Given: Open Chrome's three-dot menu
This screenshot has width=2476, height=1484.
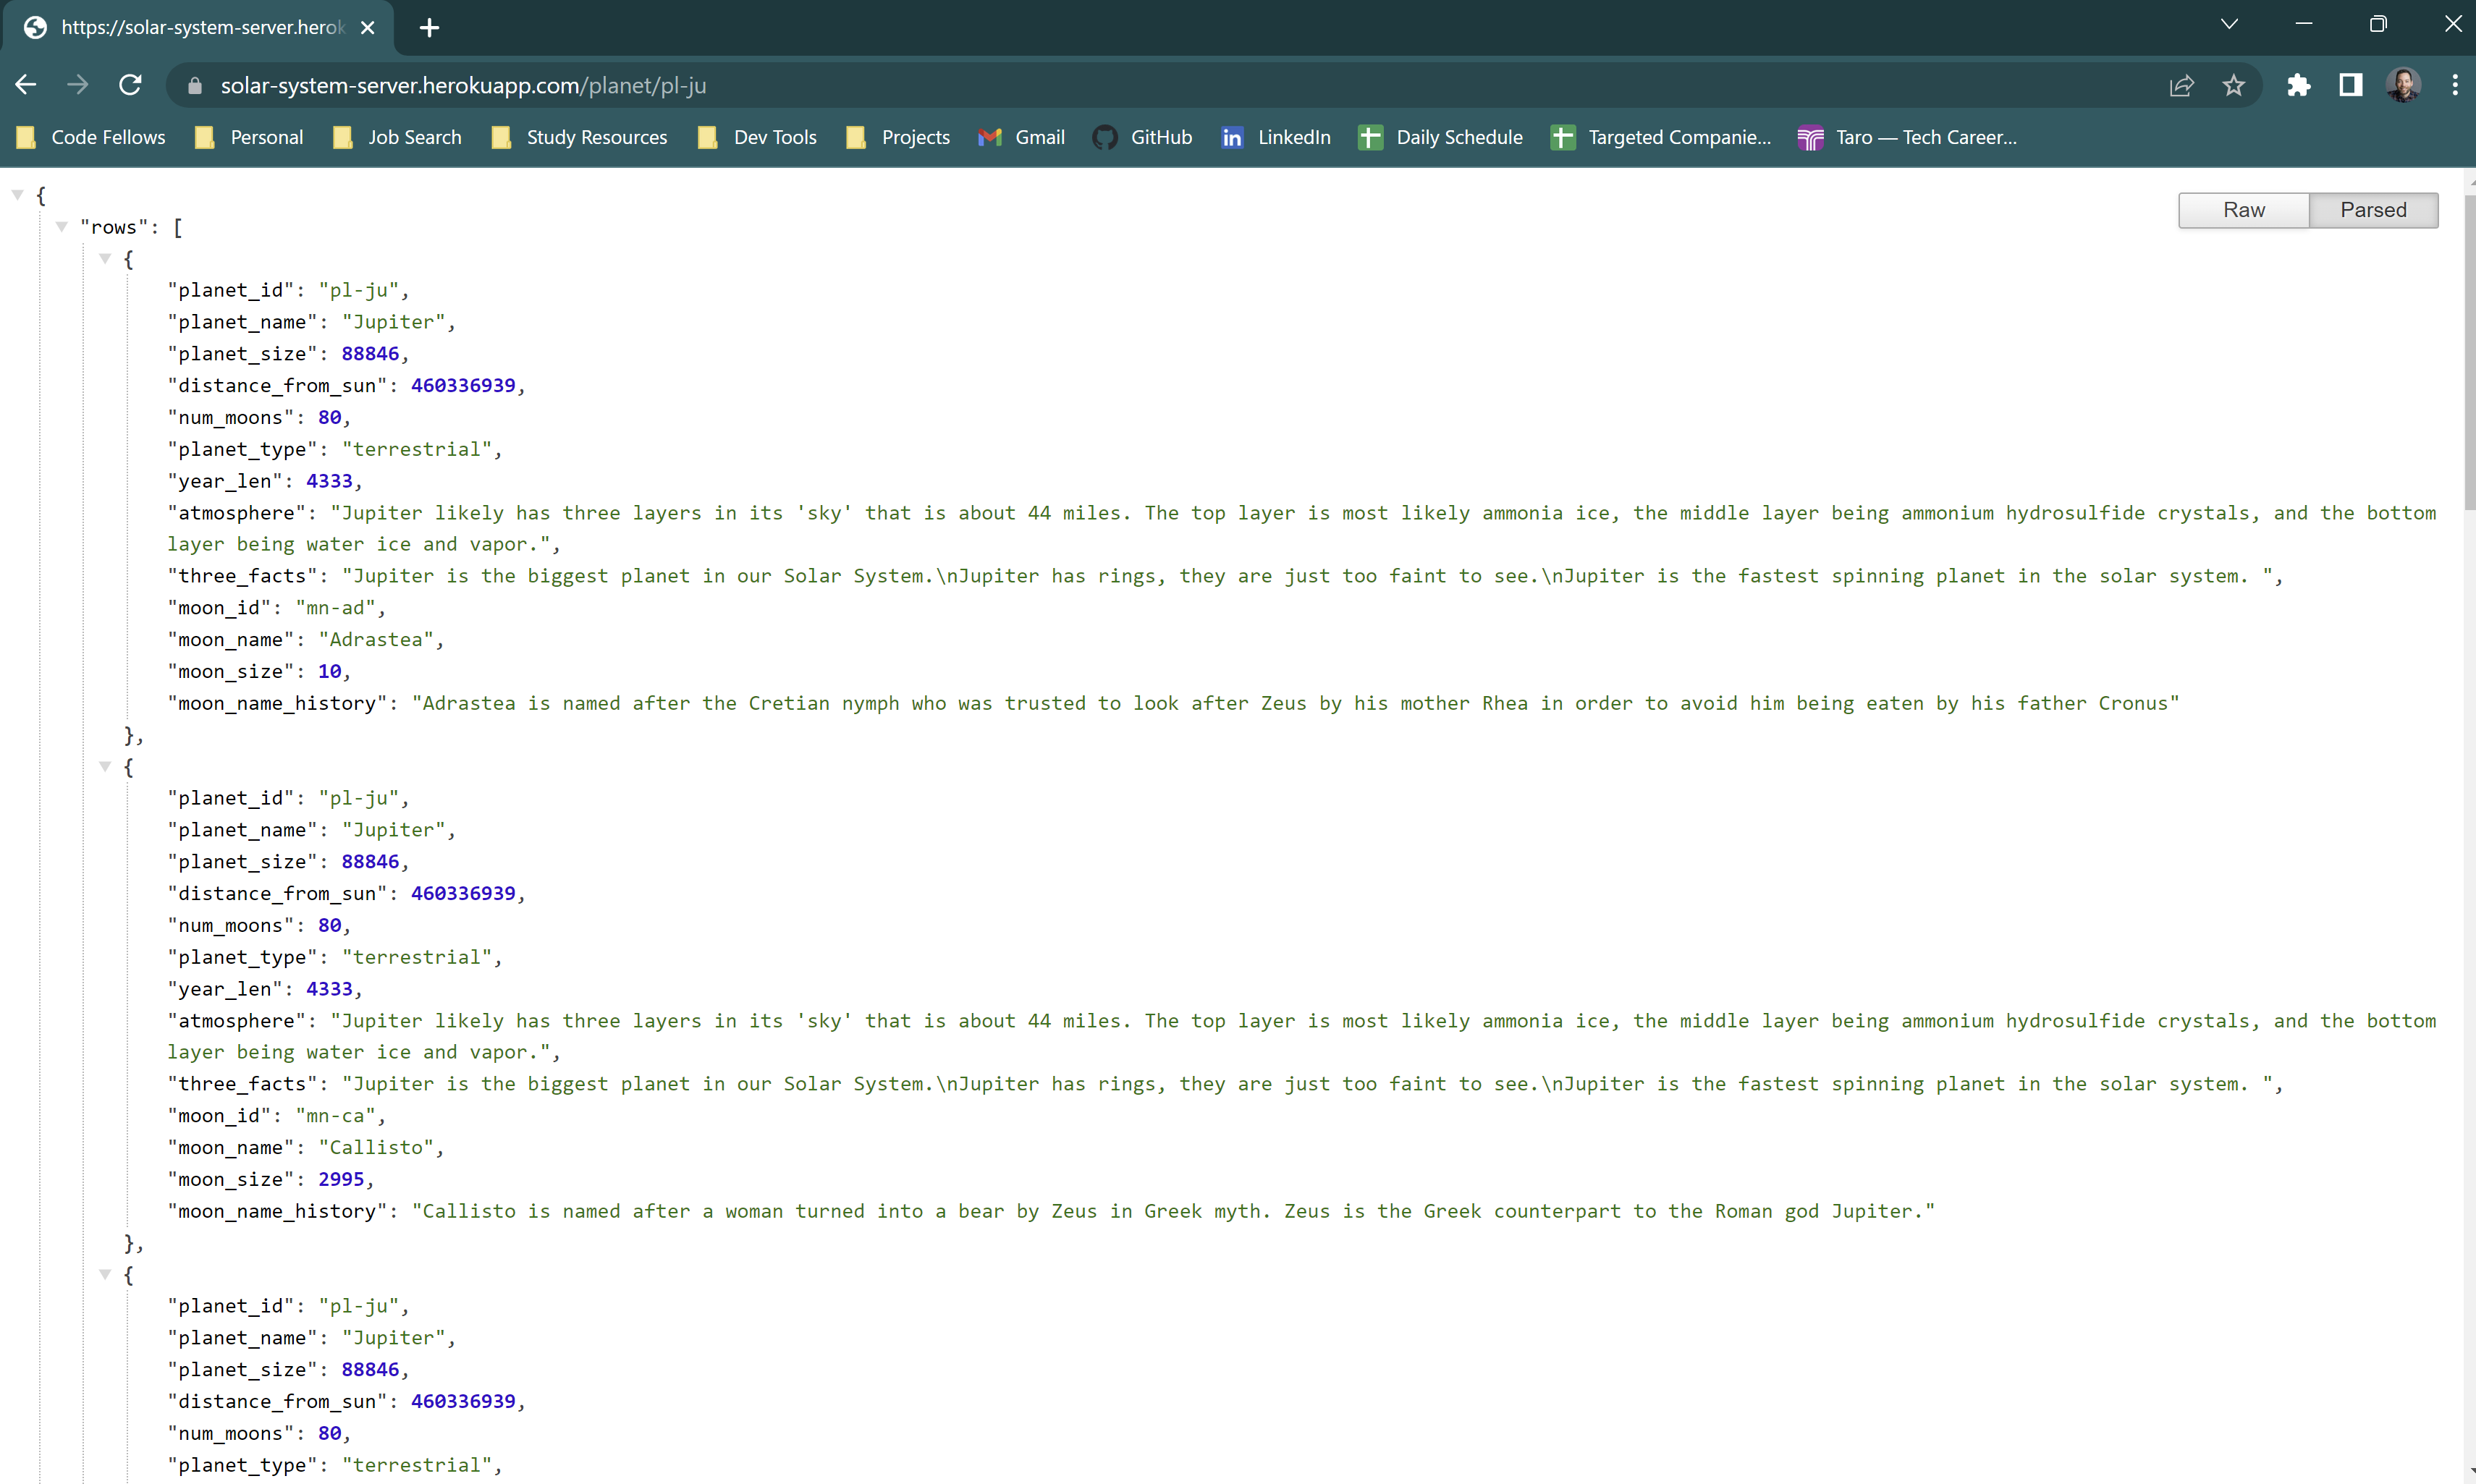Looking at the screenshot, I should click(2454, 86).
